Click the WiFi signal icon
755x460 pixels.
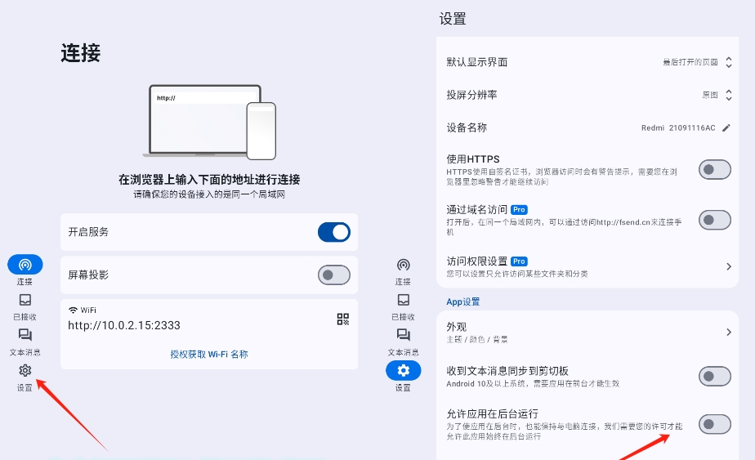(x=74, y=310)
